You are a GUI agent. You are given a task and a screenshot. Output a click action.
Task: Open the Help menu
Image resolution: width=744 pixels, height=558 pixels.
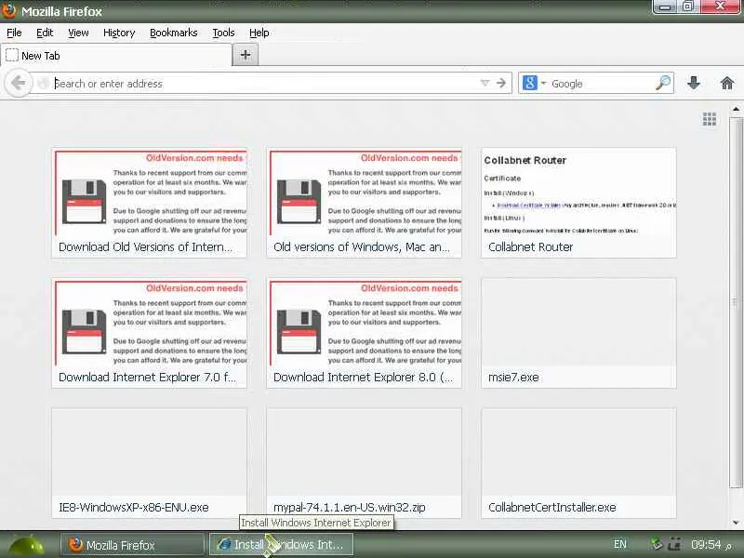(259, 33)
